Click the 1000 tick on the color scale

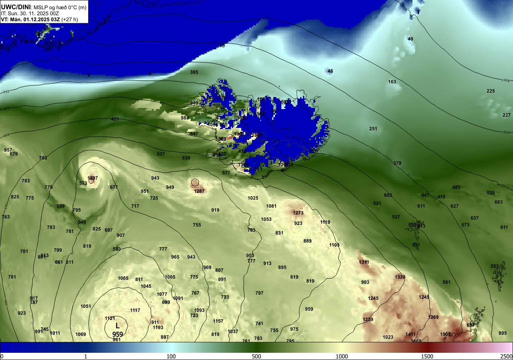(342, 356)
